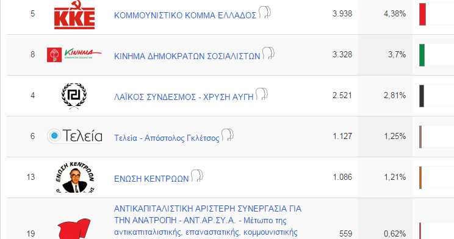The height and width of the screenshot is (239, 454).
Task: Click candidates icon beside ΕΝΩΣΗ ΚΕΝΤΡΩΟΝ
Action: coord(197,176)
